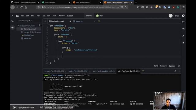Bookmark this page with star icon
The width and height of the screenshot is (196, 110).
point(126,7)
